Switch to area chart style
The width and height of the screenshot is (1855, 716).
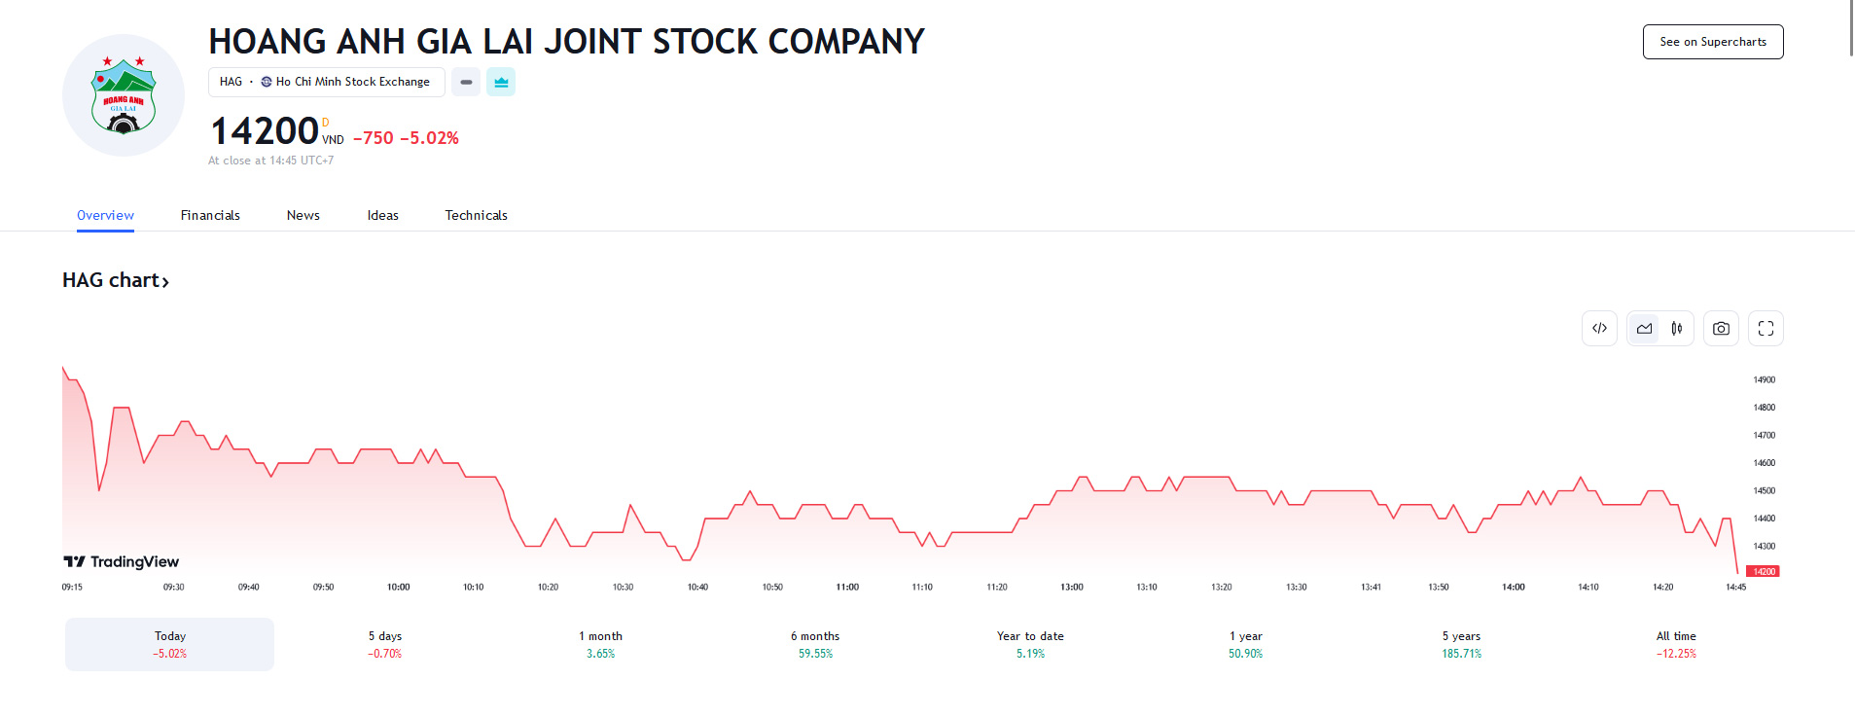(x=1644, y=329)
